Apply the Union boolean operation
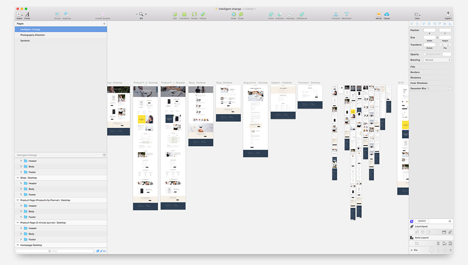 (271, 14)
